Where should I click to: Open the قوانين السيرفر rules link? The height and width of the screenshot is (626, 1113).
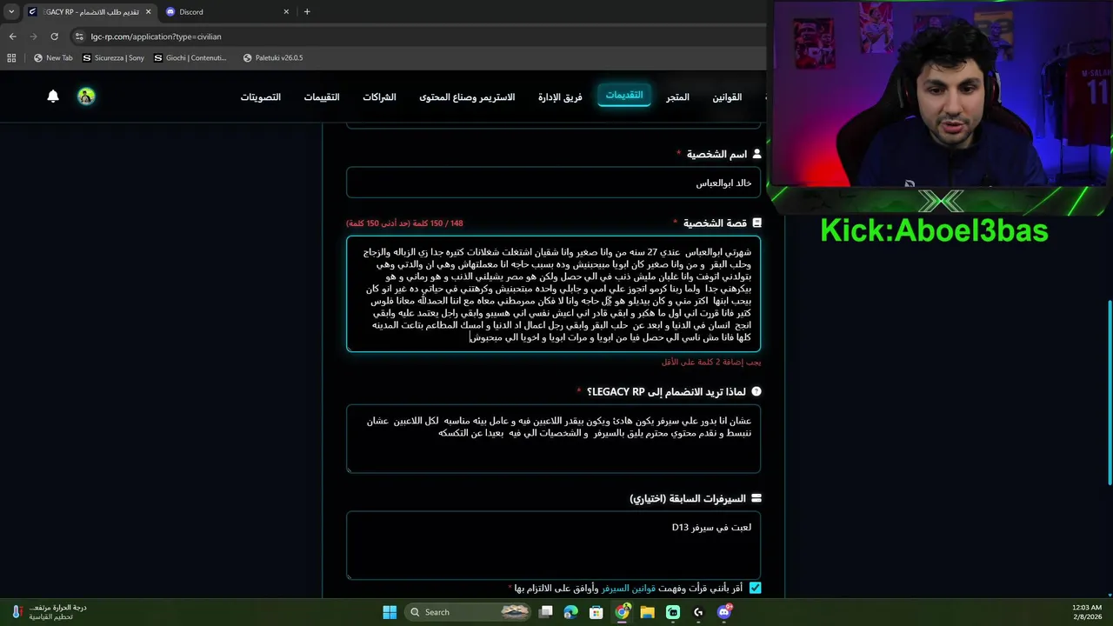click(x=629, y=588)
